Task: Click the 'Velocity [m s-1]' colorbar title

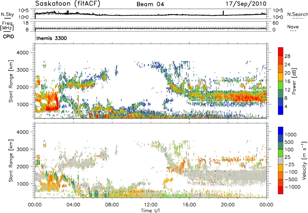Action: click(304, 160)
